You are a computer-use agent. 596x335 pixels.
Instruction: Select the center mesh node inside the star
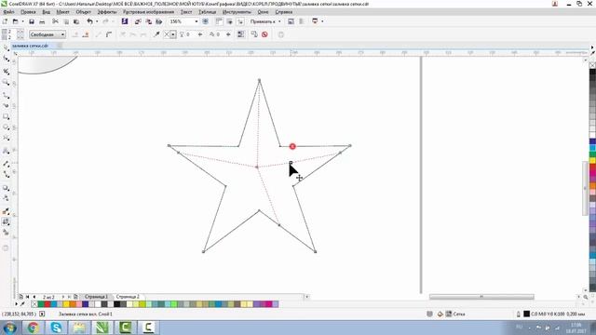point(257,167)
